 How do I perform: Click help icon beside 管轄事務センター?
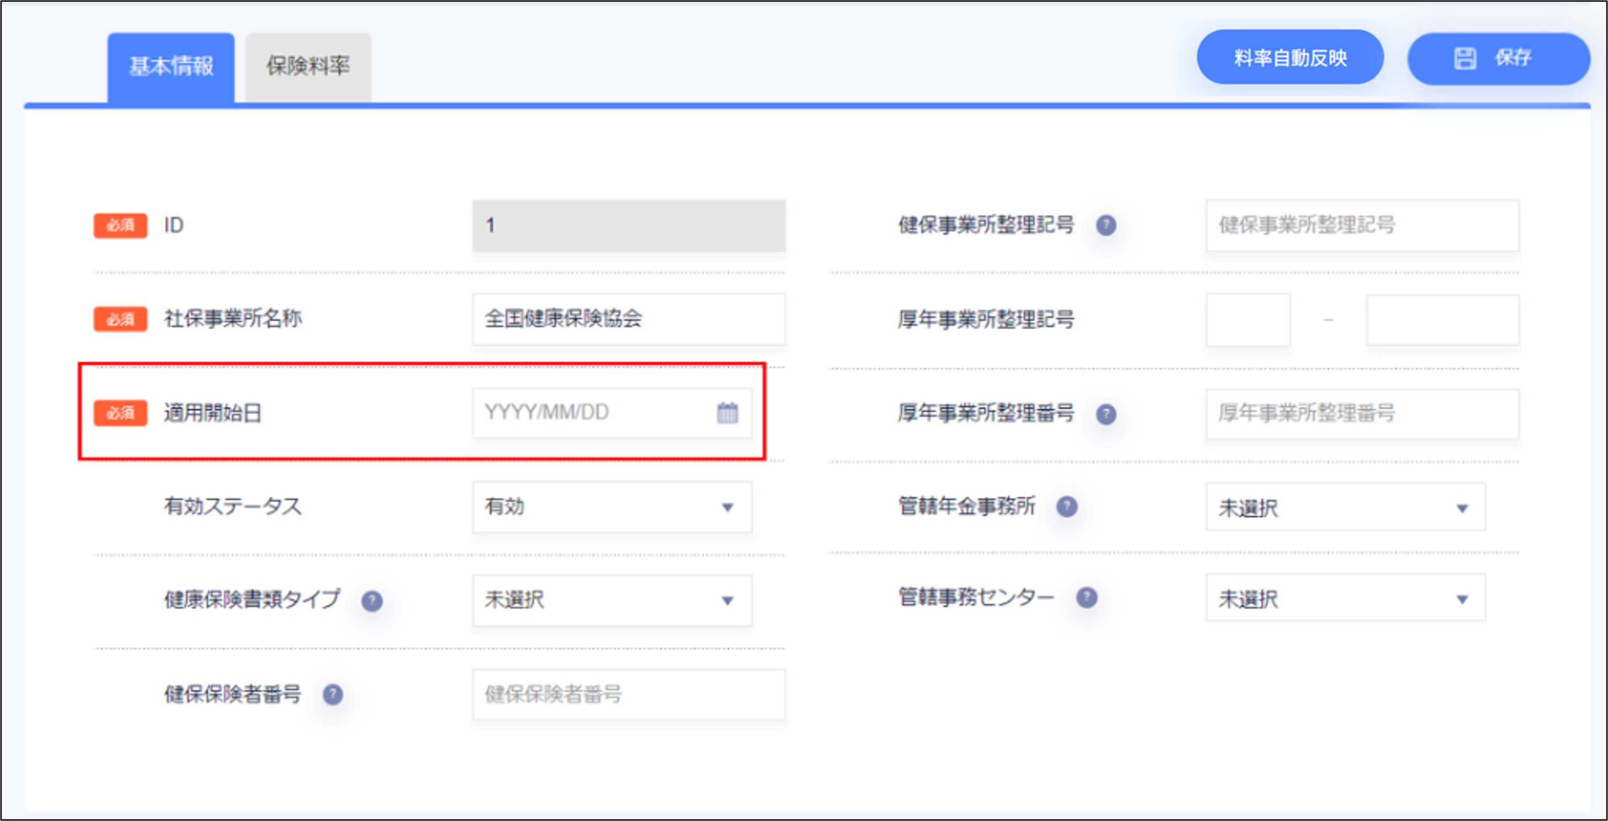(x=1086, y=597)
